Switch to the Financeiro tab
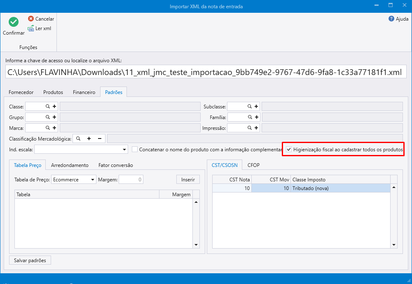 (84, 92)
